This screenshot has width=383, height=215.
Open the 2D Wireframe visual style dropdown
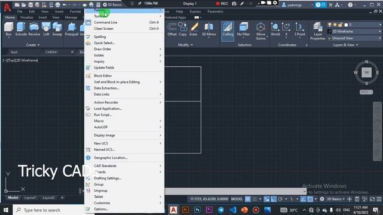pos(354,32)
